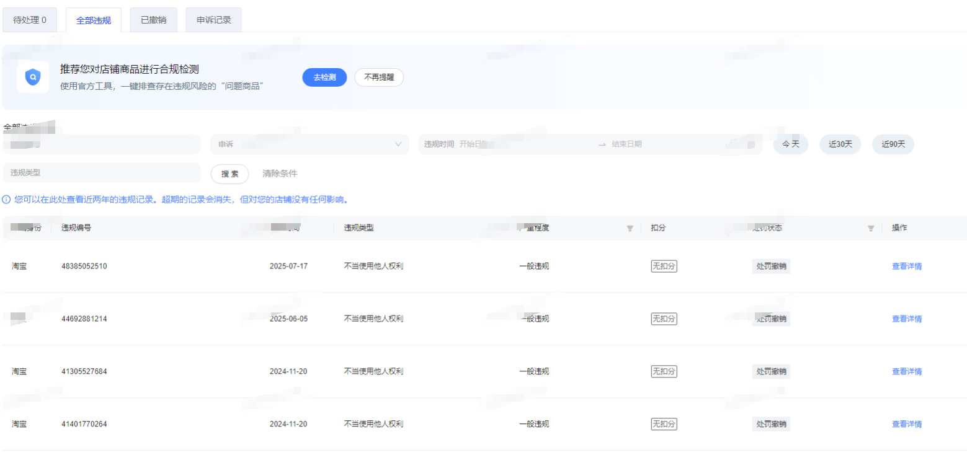Expand the 申诉 dropdown chevron
967x455 pixels.
[398, 144]
